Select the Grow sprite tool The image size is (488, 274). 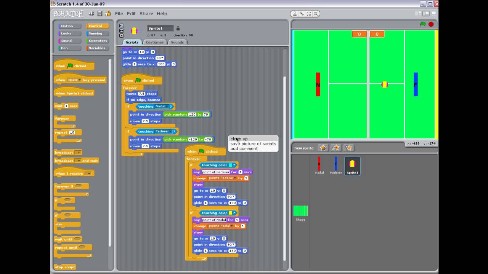(x=309, y=14)
